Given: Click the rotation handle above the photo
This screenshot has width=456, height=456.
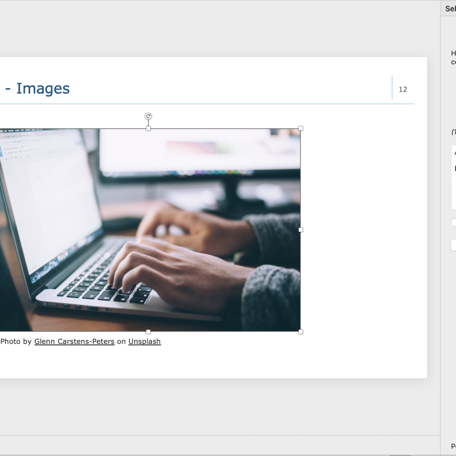Looking at the screenshot, I should (148, 116).
